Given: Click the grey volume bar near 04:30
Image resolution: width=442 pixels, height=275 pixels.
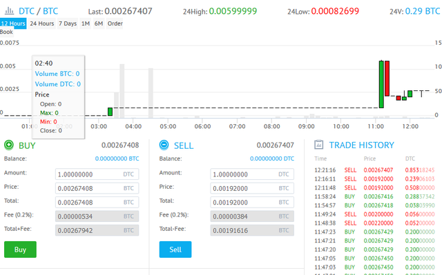Looking at the screenshot, I should tap(151, 93).
